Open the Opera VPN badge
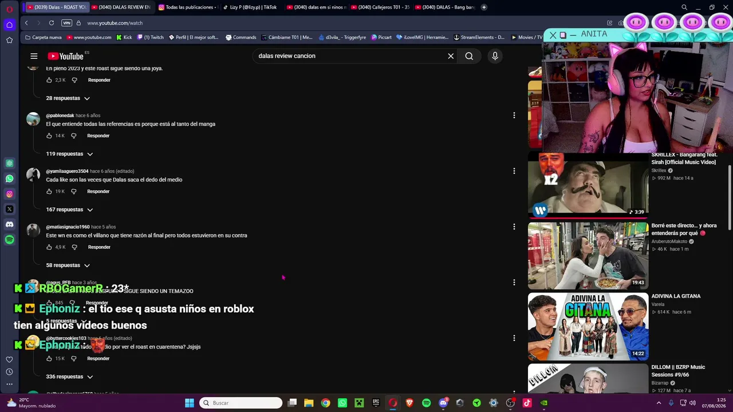This screenshot has width=733, height=412. pos(66,23)
